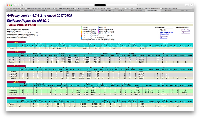Click the stats proxy title

16,98
